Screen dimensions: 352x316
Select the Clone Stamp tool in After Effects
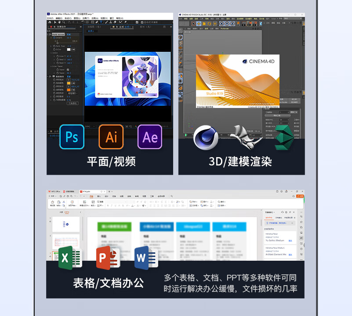pos(111,22)
